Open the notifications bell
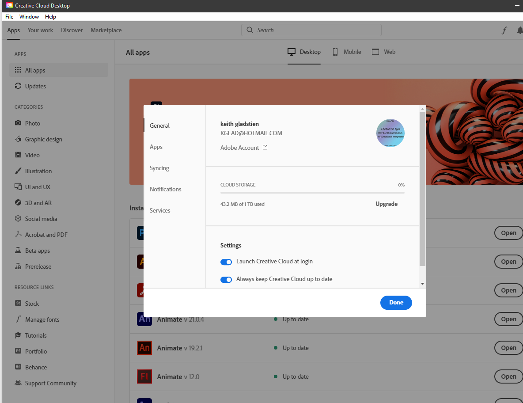Image resolution: width=523 pixels, height=403 pixels. click(x=519, y=30)
